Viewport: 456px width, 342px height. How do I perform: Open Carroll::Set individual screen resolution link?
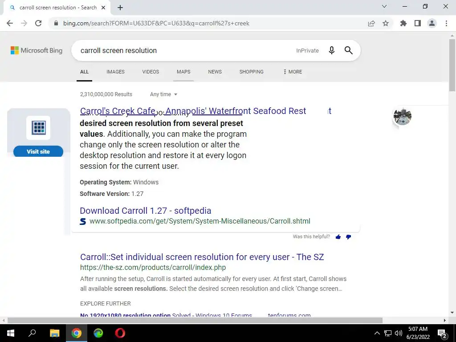coord(202,257)
